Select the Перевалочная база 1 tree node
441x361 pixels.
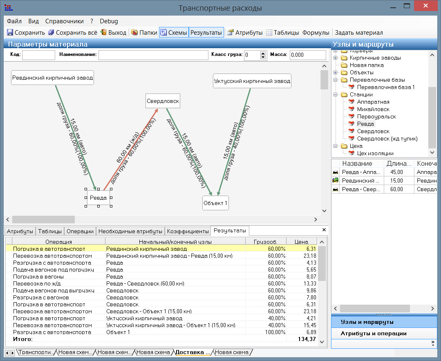tap(385, 87)
